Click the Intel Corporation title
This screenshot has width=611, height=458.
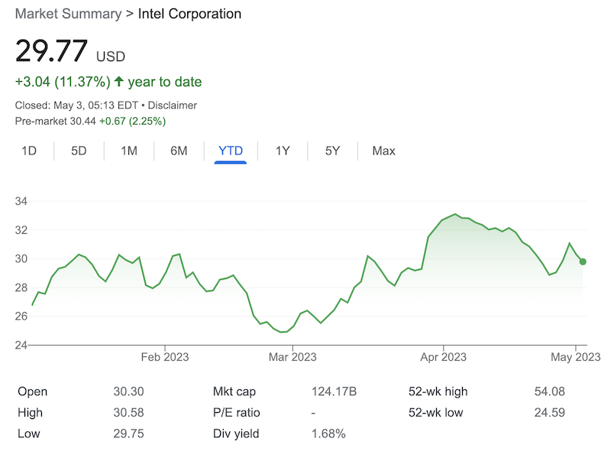[189, 14]
